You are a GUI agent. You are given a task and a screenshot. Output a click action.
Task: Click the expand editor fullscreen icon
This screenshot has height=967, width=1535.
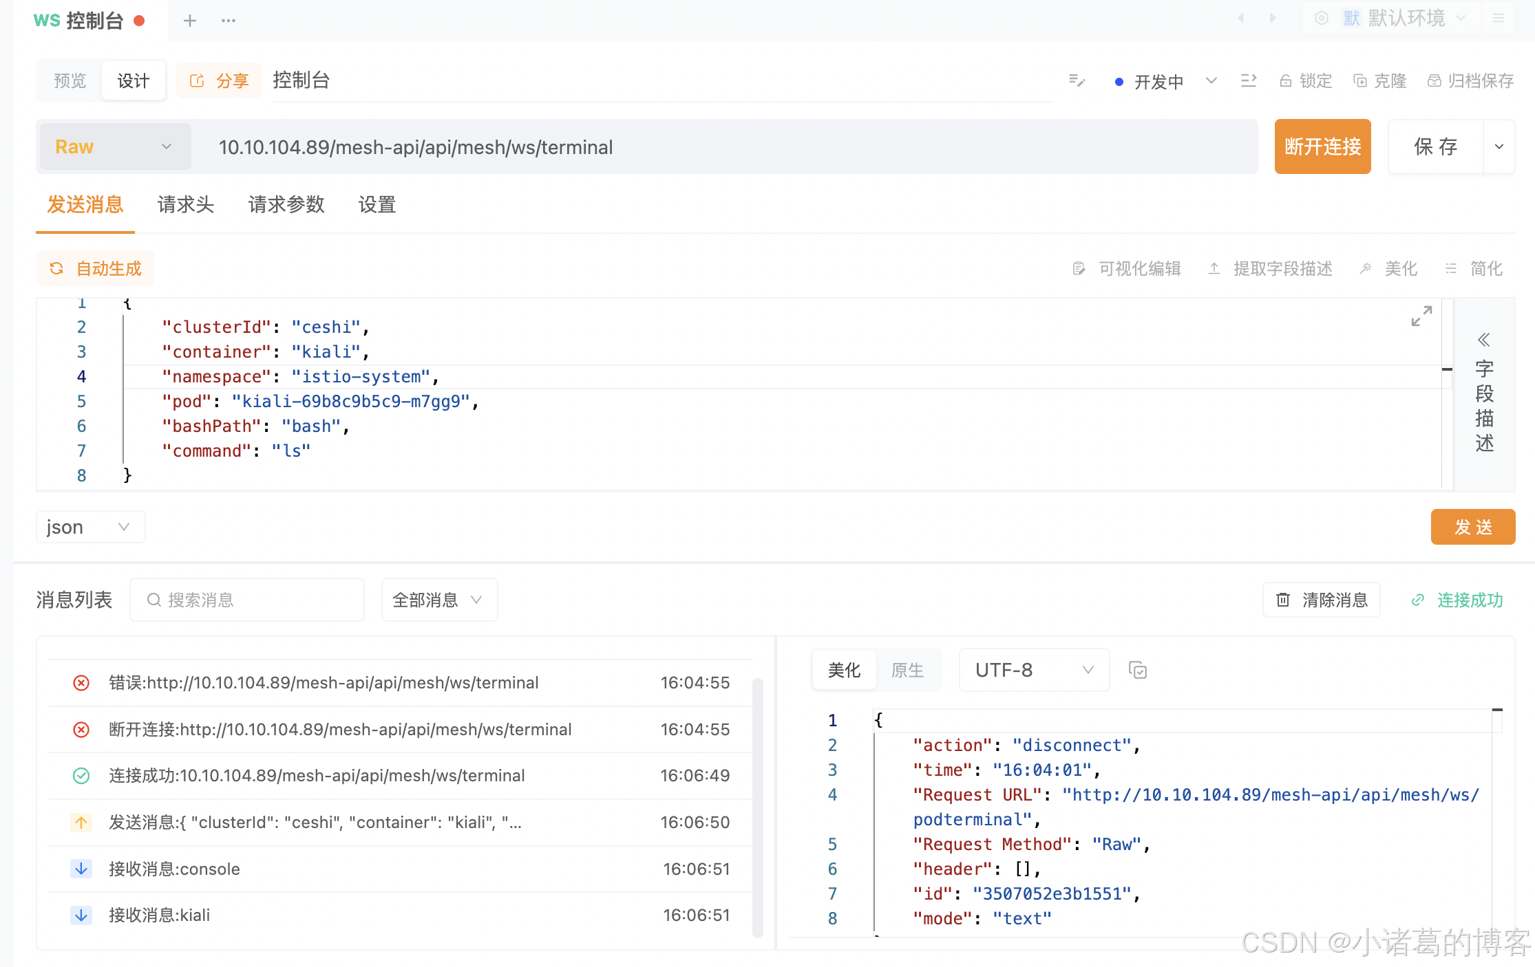coord(1421,316)
